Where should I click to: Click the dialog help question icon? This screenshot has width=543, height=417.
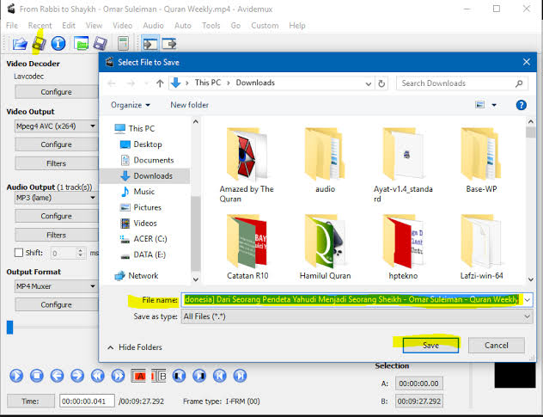(522, 105)
